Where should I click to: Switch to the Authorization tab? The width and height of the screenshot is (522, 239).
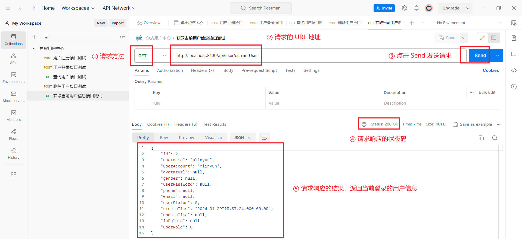tap(170, 70)
